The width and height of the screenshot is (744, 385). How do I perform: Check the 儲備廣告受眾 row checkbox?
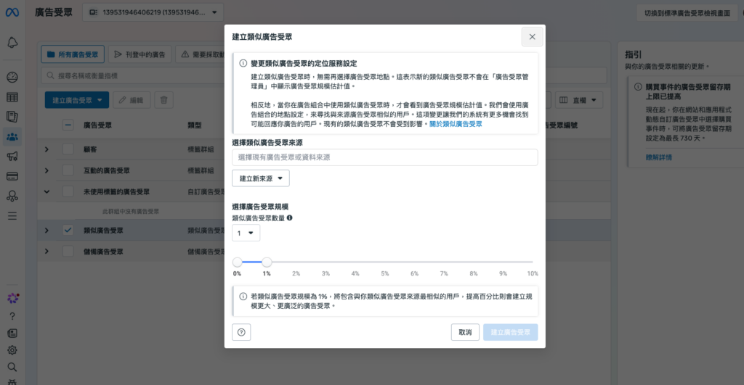point(68,252)
